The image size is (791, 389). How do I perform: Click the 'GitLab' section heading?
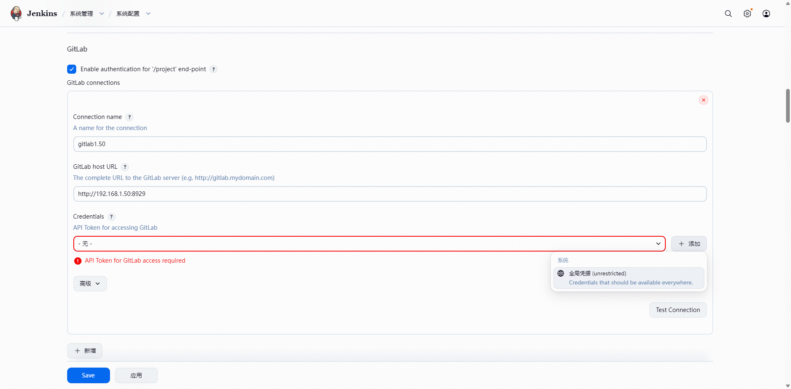coord(77,49)
